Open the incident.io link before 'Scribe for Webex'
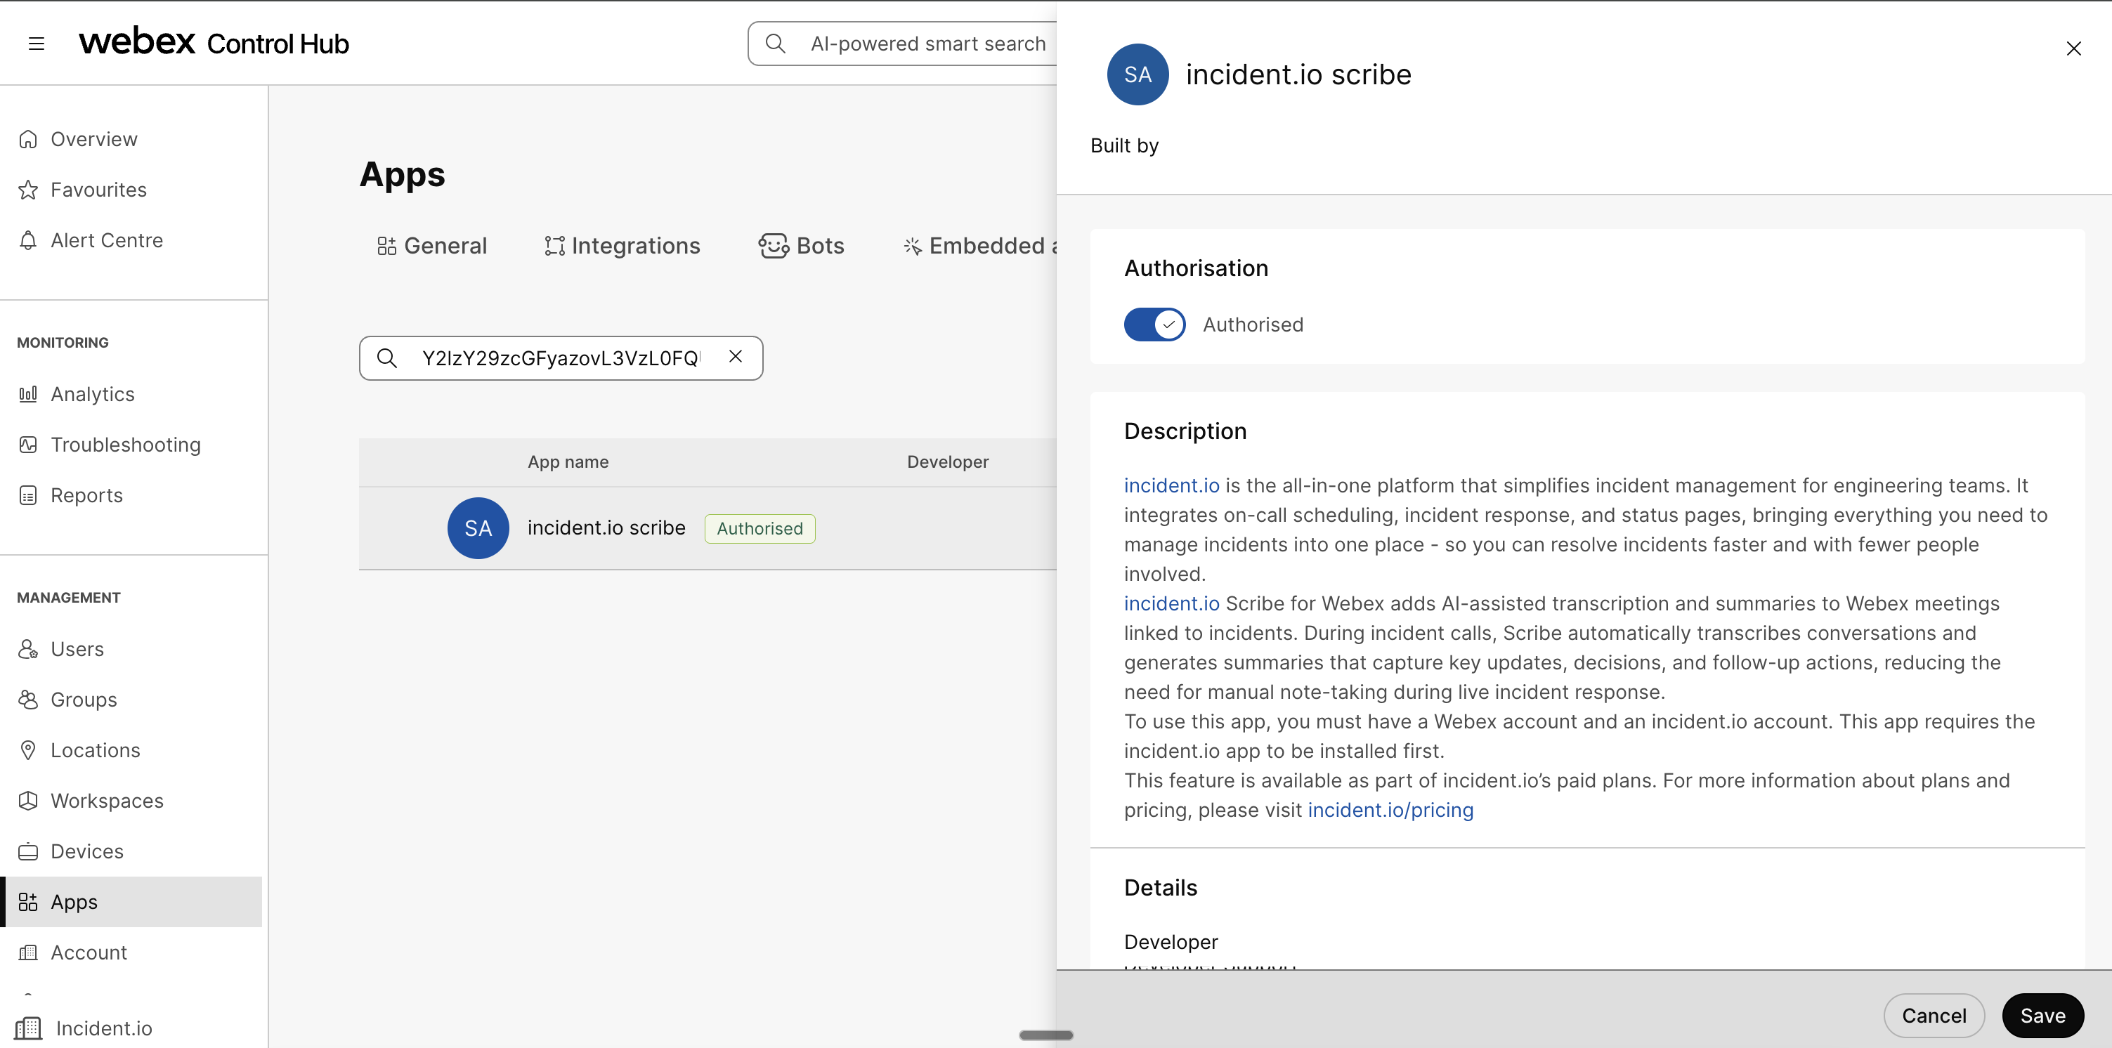The image size is (2112, 1048). coord(1171,604)
